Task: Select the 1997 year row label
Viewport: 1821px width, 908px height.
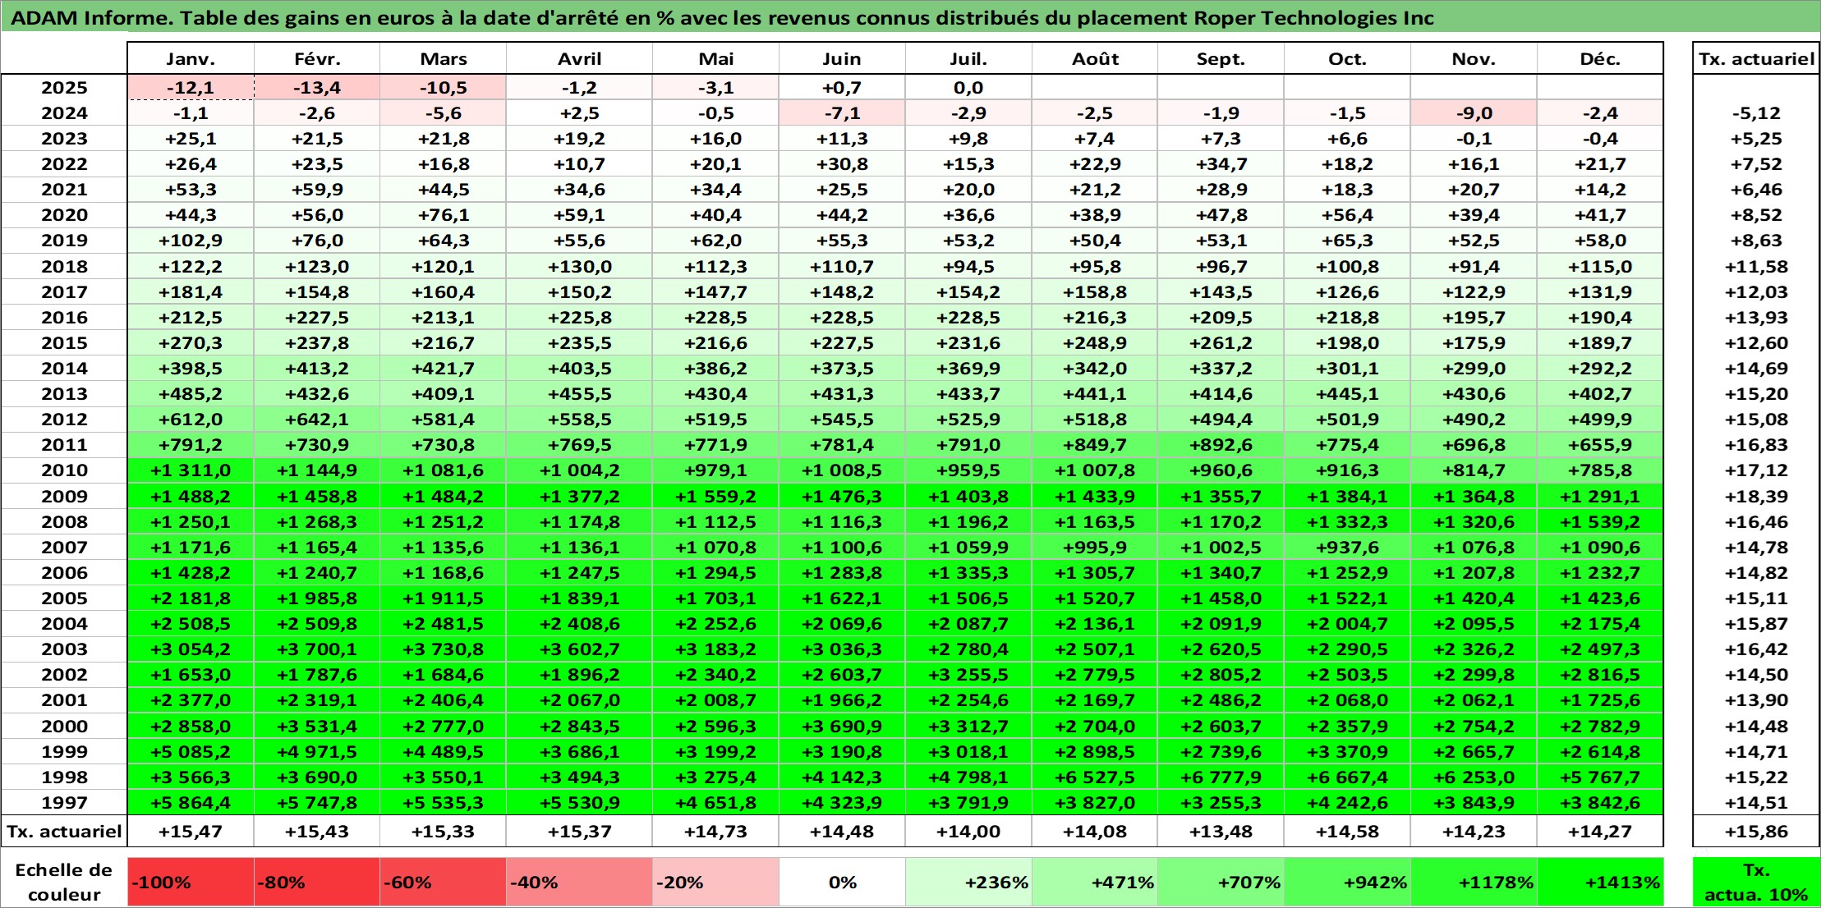Action: coord(64,802)
